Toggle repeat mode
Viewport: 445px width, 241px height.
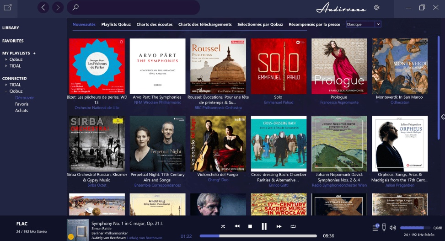(293, 226)
